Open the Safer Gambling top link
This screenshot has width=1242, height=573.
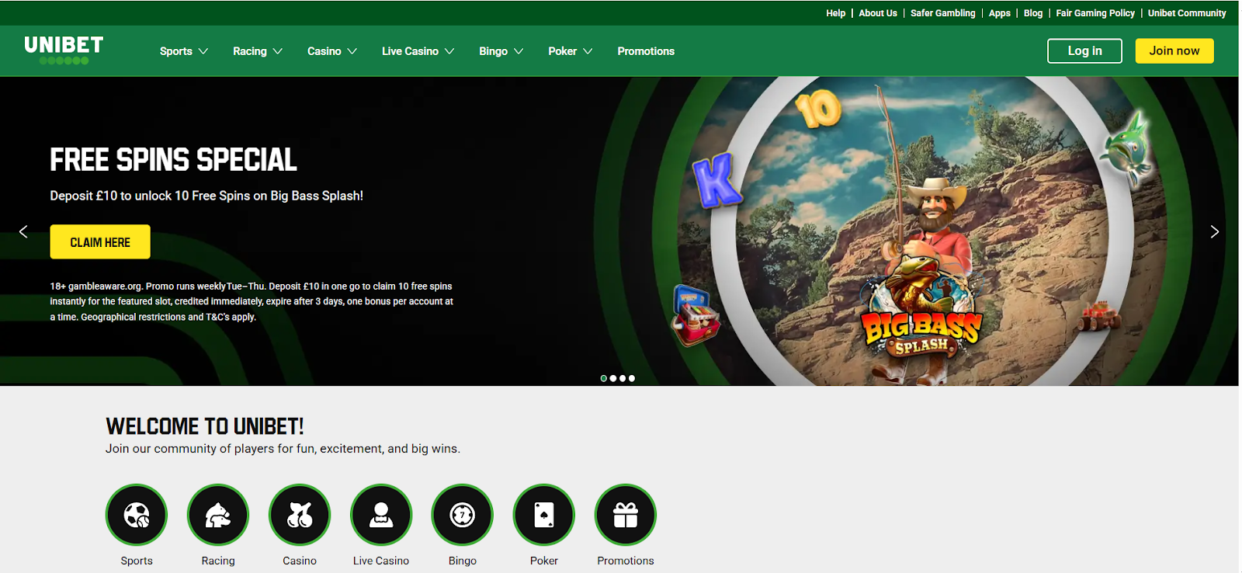pos(942,13)
